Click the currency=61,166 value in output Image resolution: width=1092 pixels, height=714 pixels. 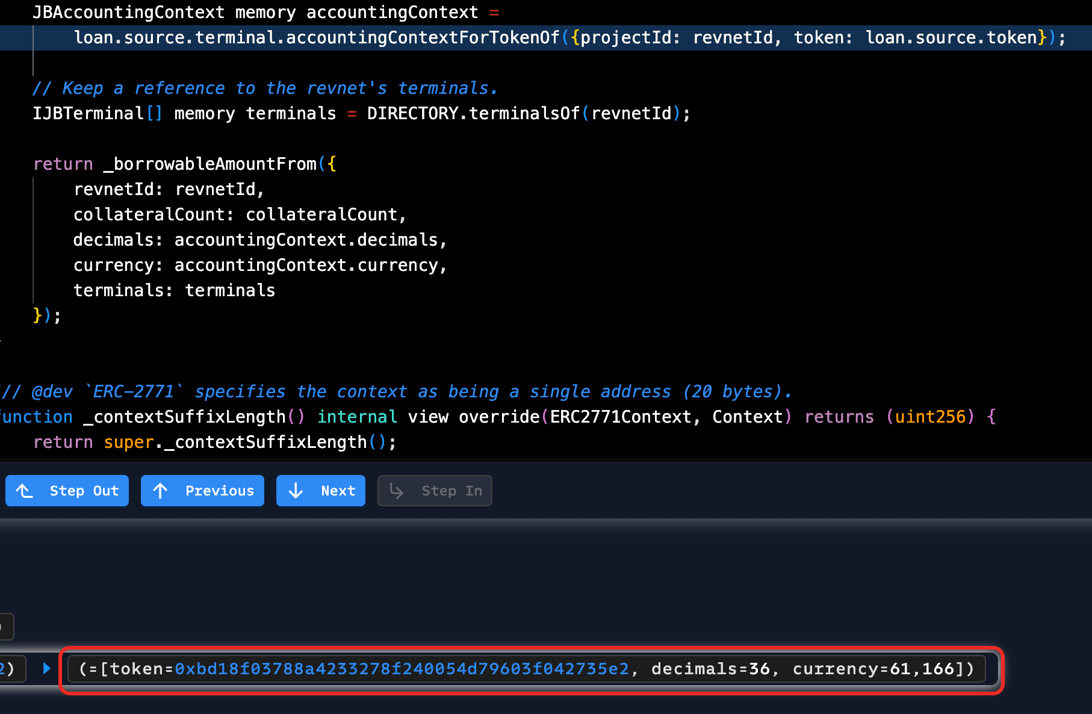pyautogui.click(x=873, y=669)
